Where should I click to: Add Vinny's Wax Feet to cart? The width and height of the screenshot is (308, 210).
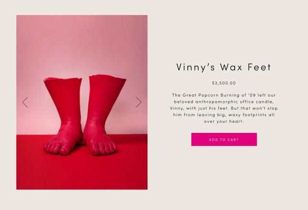(x=224, y=140)
